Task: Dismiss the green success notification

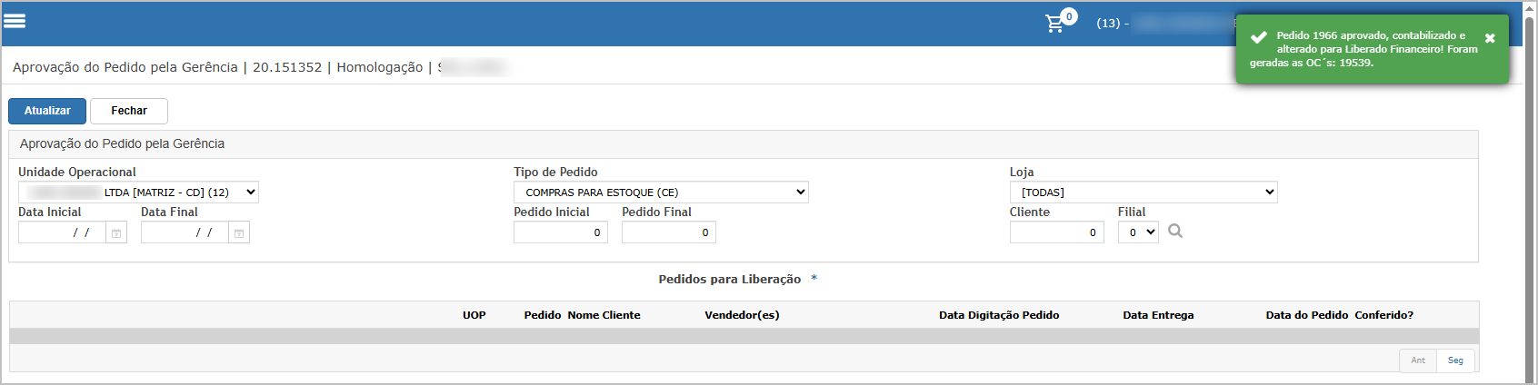Action: tap(1490, 38)
